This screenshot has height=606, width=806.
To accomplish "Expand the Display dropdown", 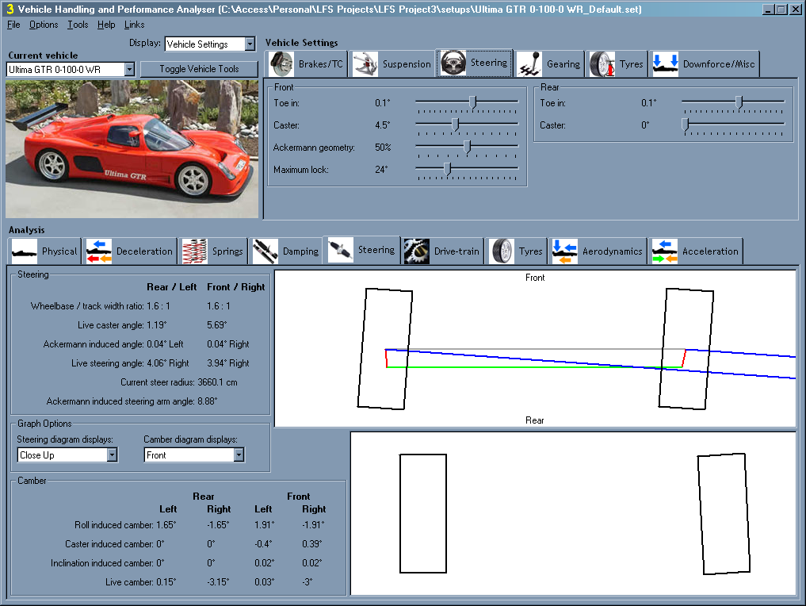I will pos(250,44).
